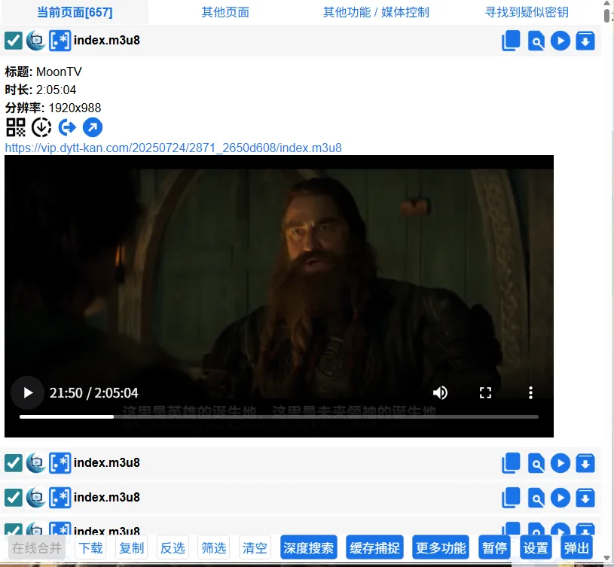This screenshot has height=567, width=614.
Task: Switch to 其他页面 tab
Action: point(225,12)
